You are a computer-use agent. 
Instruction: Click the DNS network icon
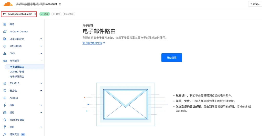click(5, 54)
